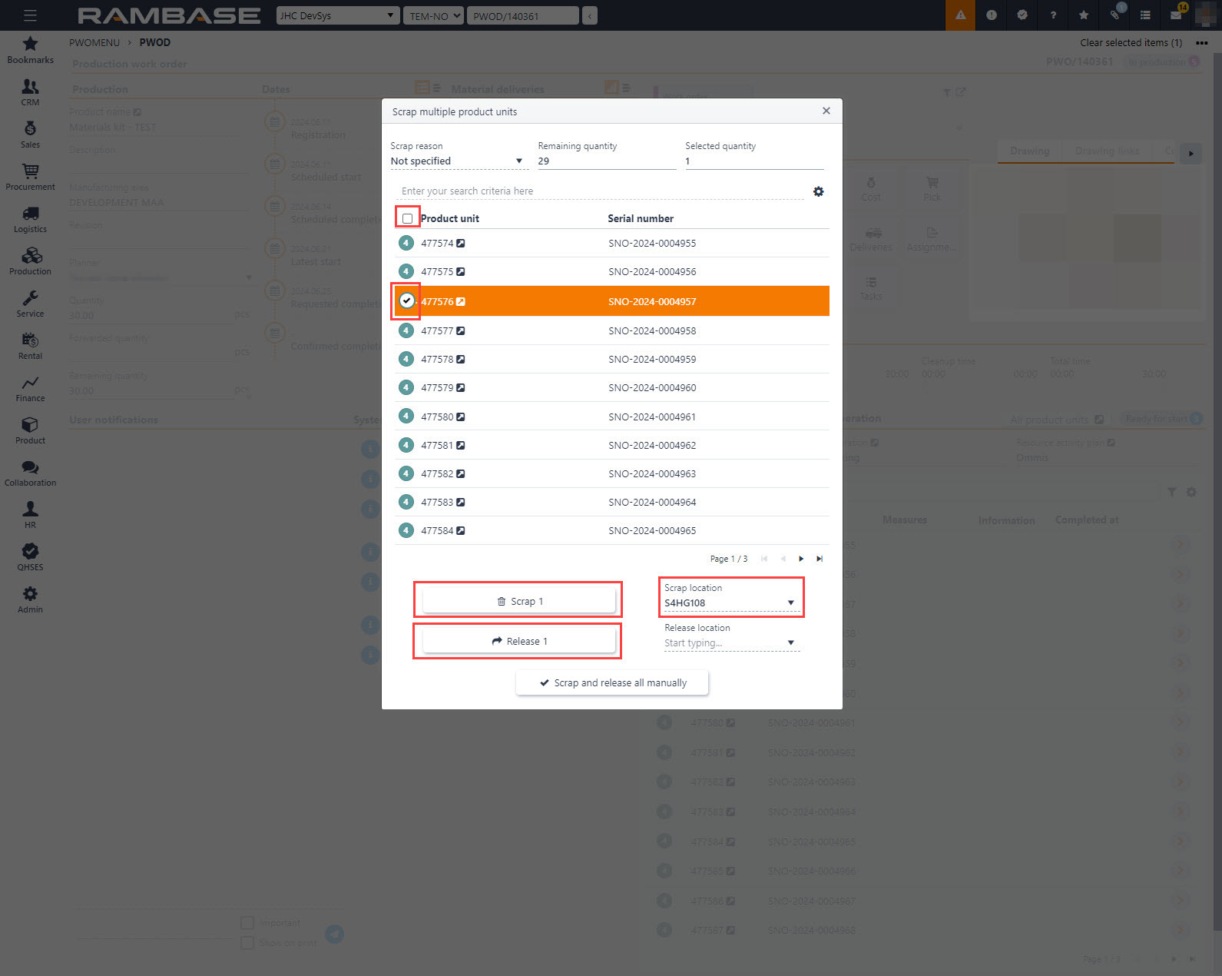Select product unit 477580 row status circle

[406, 417]
